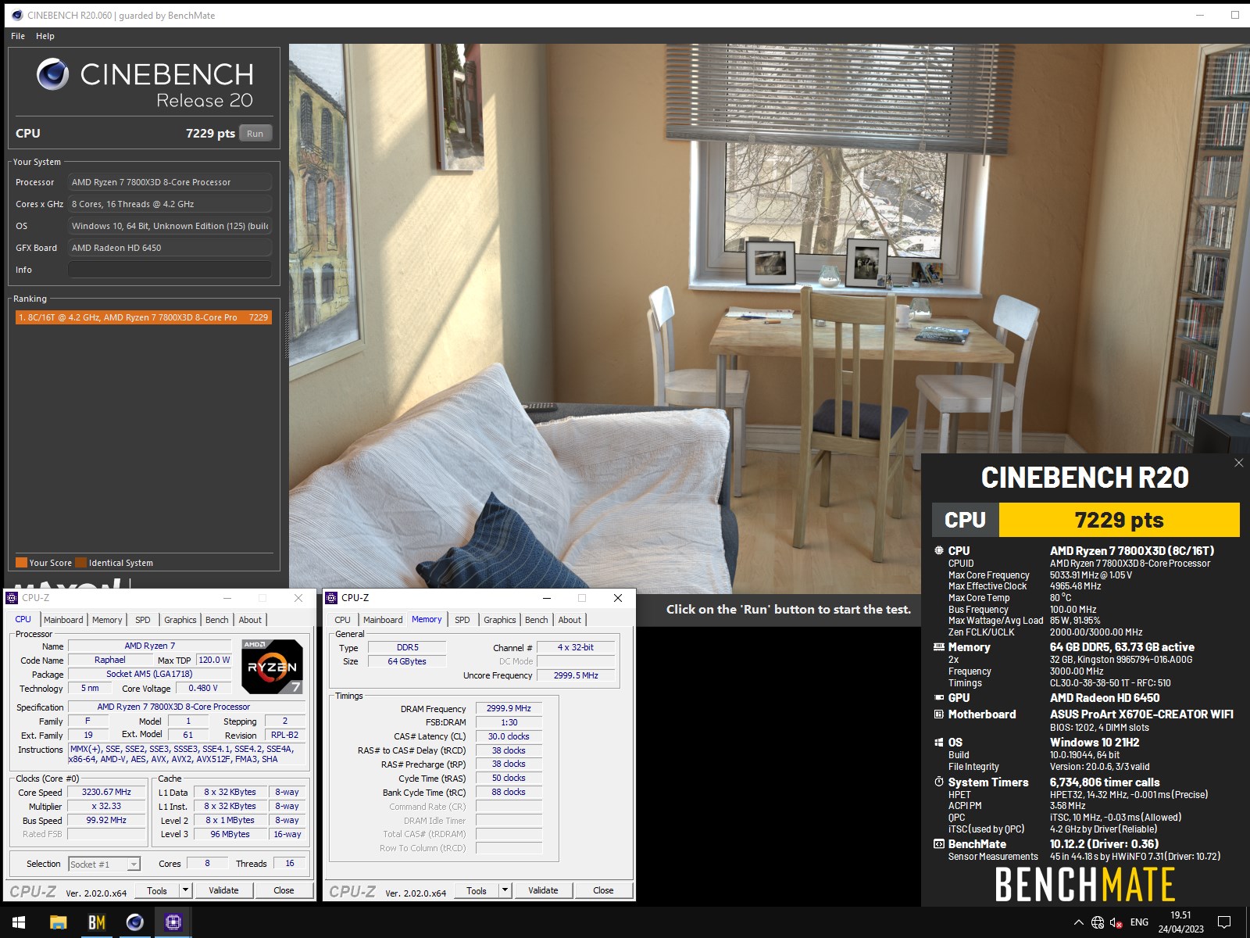
Task: Select the SPD tab in right CPU-Z window
Action: click(x=462, y=620)
